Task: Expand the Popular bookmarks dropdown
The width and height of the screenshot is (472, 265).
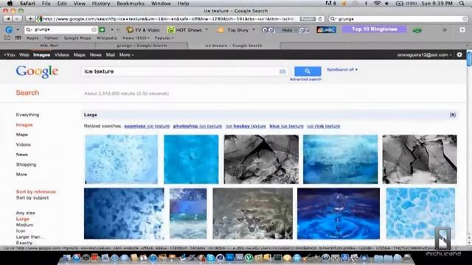Action: coord(164,38)
